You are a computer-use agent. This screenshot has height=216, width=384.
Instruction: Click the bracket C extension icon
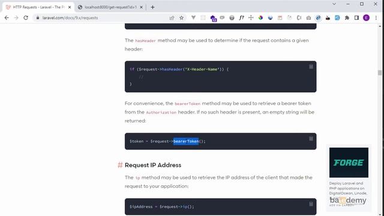click(x=299, y=17)
